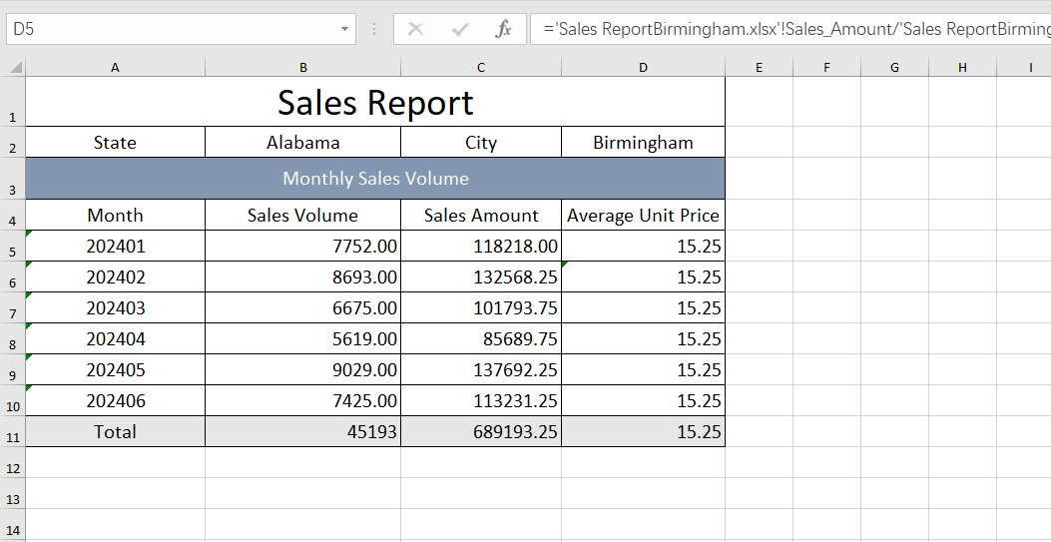Image resolution: width=1051 pixels, height=542 pixels.
Task: Click total sales volume cell 45193
Action: [303, 431]
